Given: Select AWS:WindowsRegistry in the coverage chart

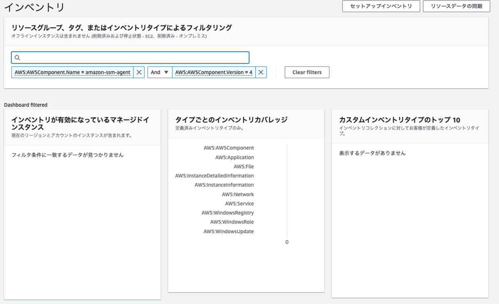Looking at the screenshot, I should (x=227, y=213).
